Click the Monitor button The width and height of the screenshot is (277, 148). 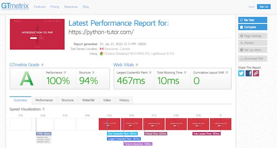tap(253, 43)
